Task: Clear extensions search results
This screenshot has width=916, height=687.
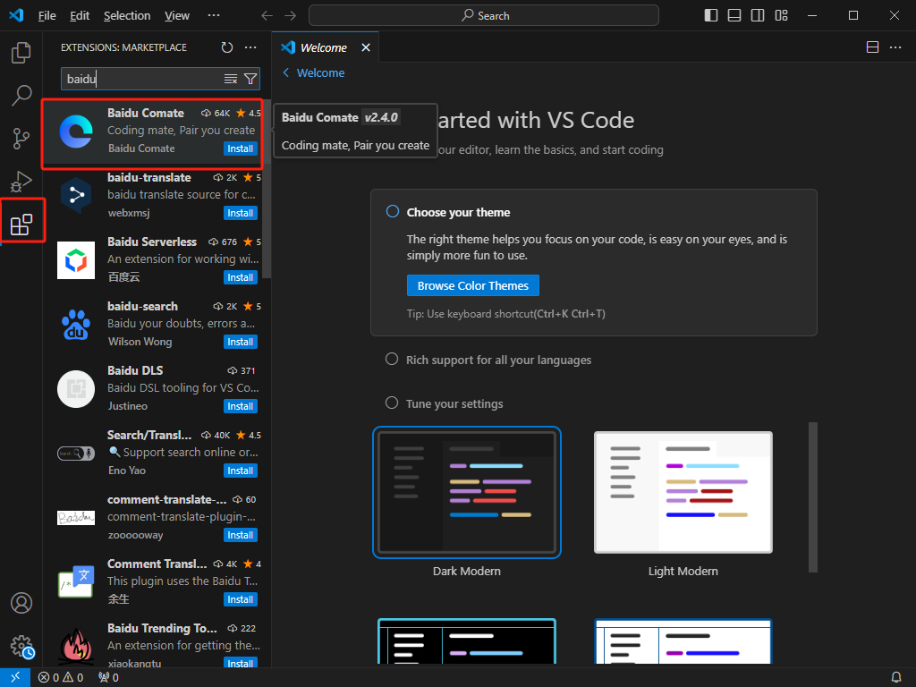Action: pos(231,79)
